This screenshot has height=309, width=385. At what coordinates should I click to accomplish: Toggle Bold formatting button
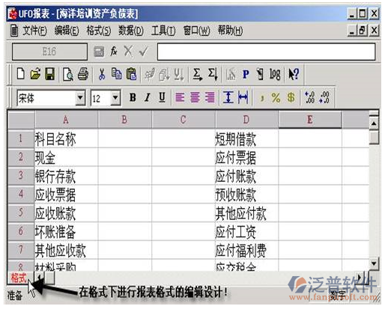133,97
